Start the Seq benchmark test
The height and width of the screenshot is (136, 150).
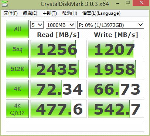point(17,49)
